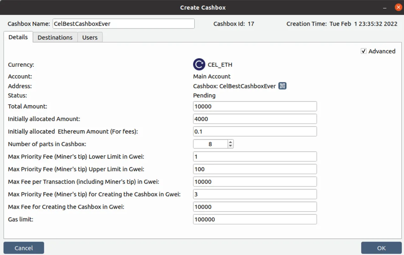The width and height of the screenshot is (404, 255).
Task: Increase number of parts with up arrow
Action: pyautogui.click(x=231, y=142)
